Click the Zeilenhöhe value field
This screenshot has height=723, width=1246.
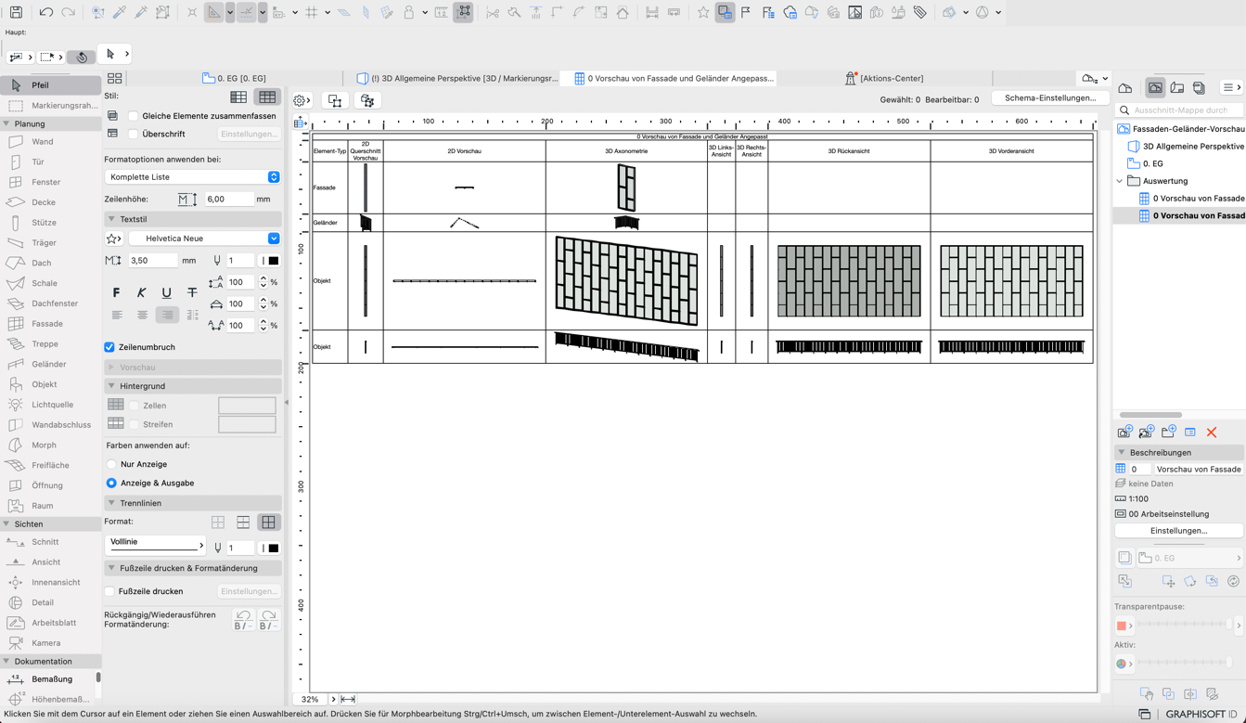227,199
